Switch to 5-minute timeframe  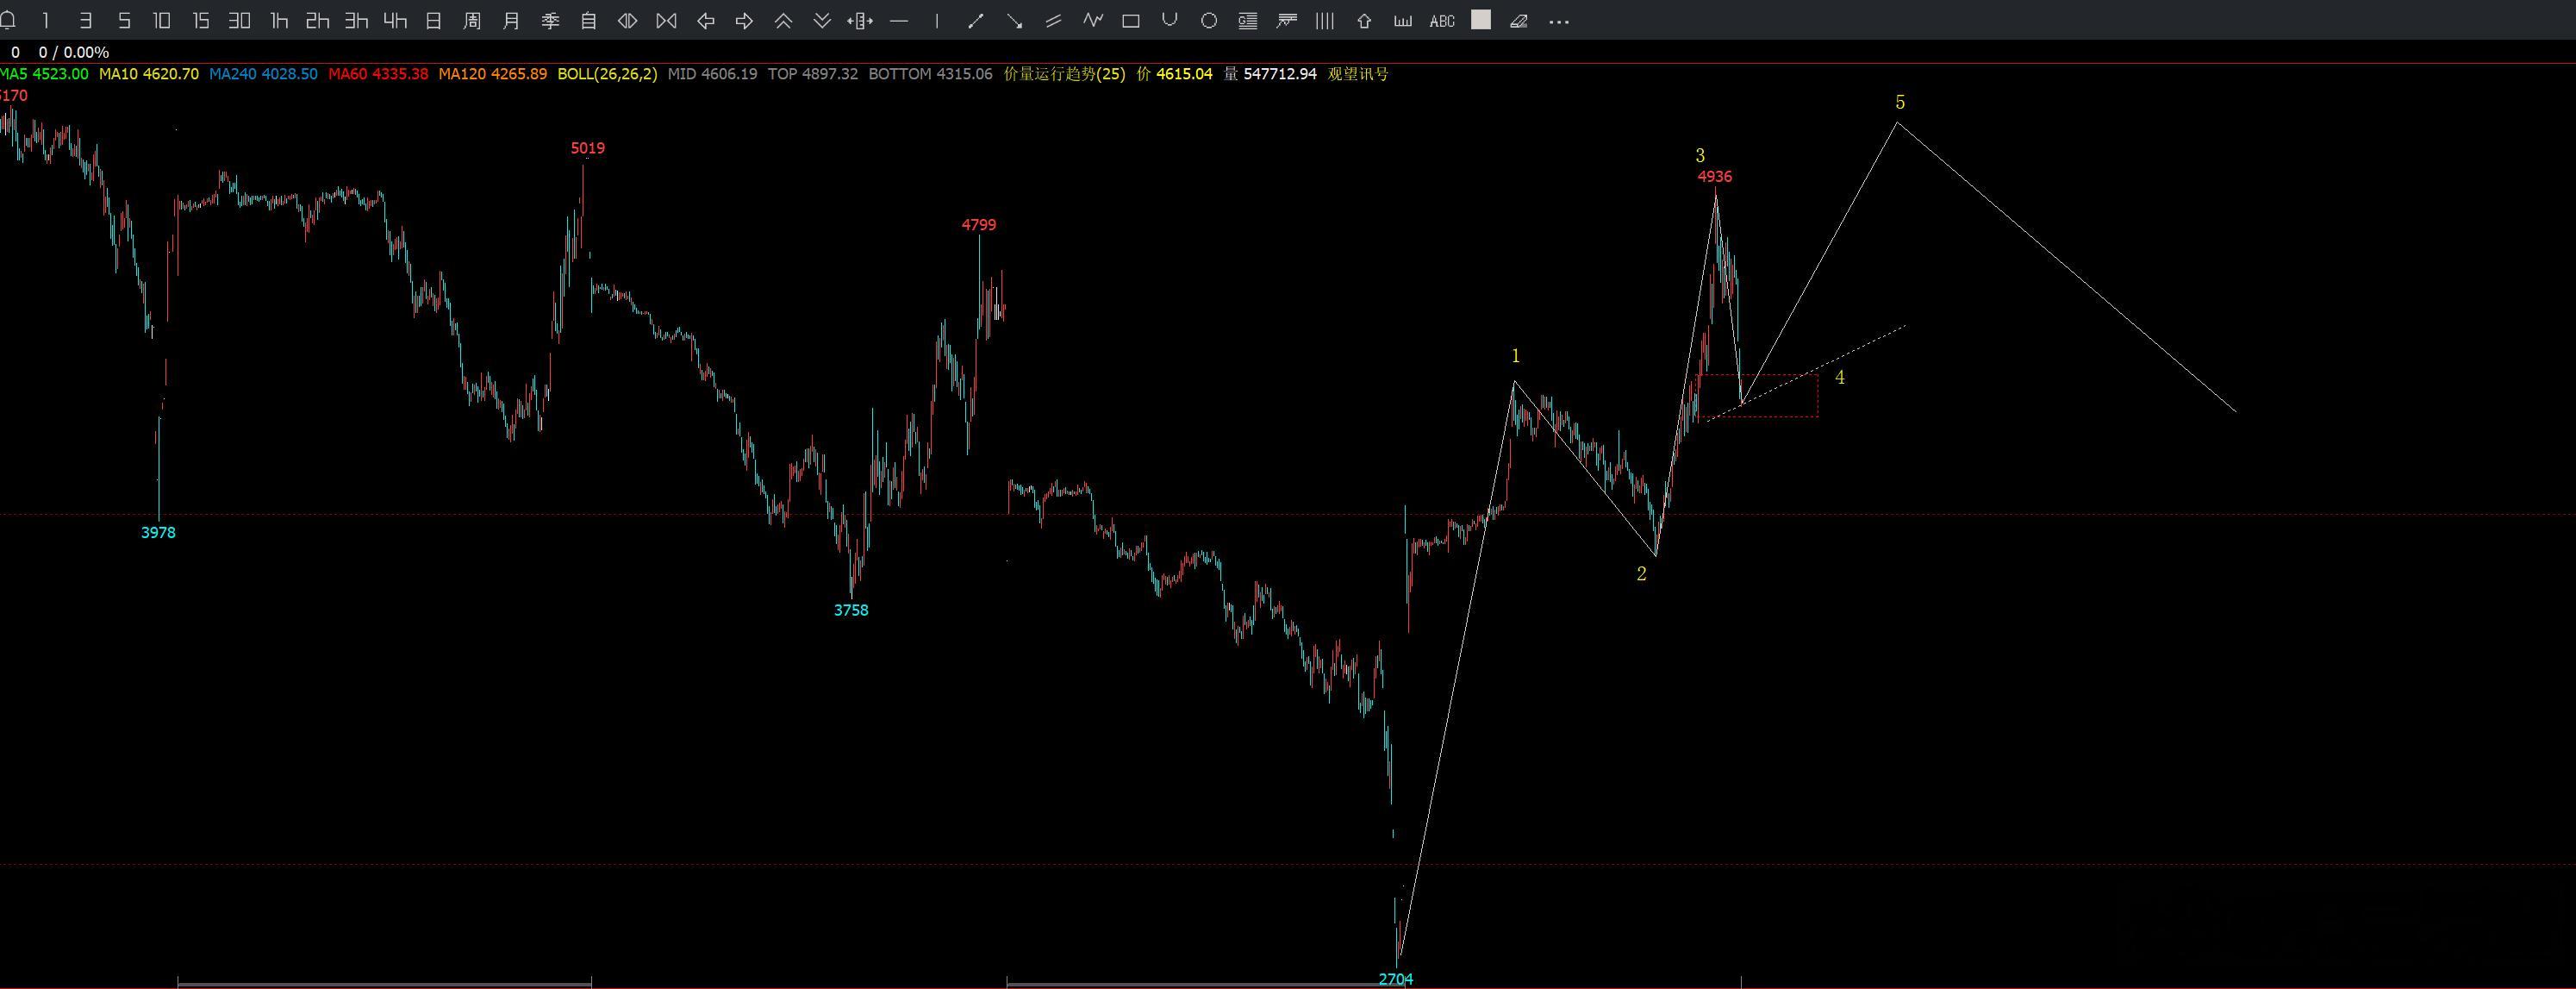pyautogui.click(x=124, y=21)
